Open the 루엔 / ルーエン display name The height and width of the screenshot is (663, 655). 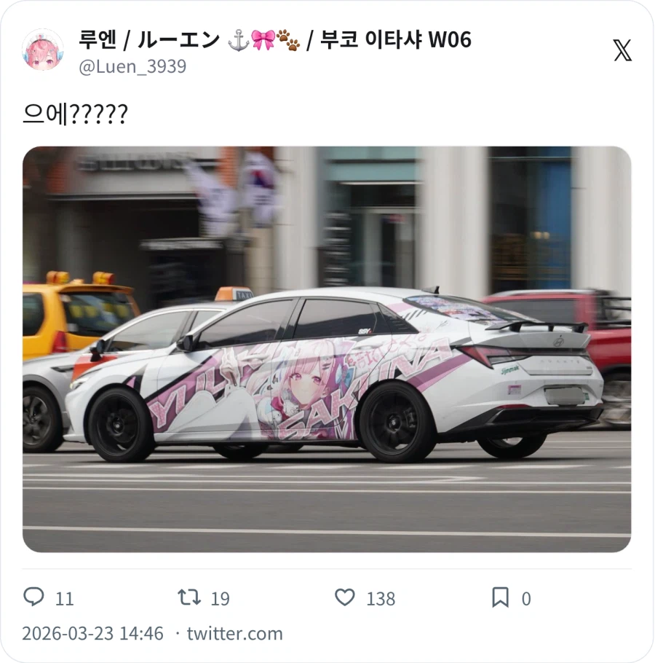(x=148, y=40)
